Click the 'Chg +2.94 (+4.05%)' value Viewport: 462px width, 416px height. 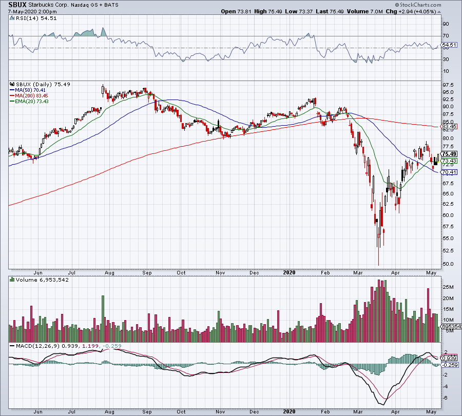point(411,11)
